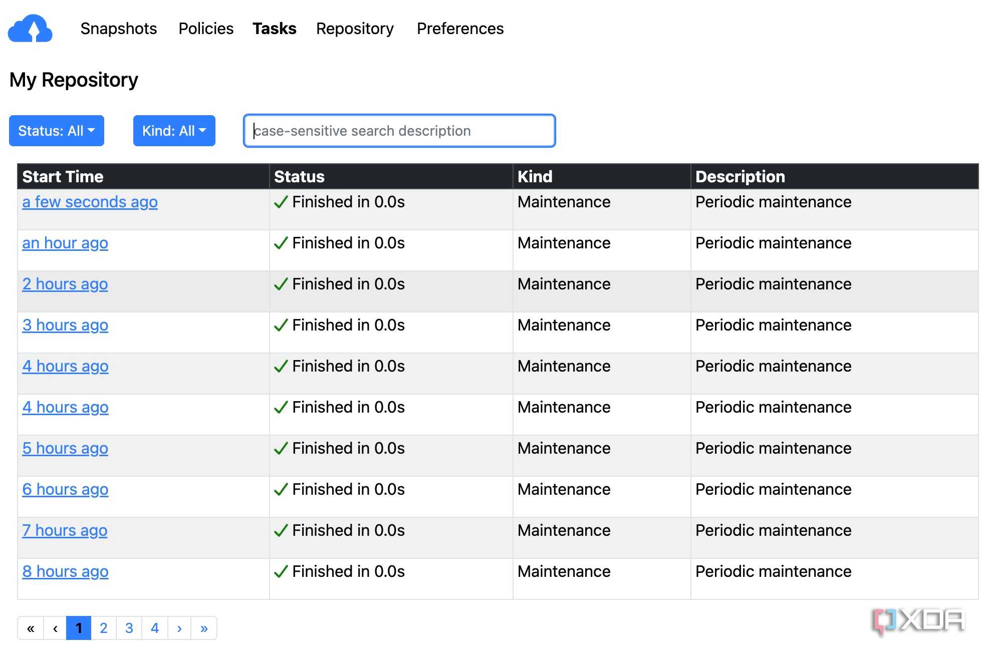Open the 'an hour ago' task
This screenshot has height=654, width=982.
coord(65,243)
